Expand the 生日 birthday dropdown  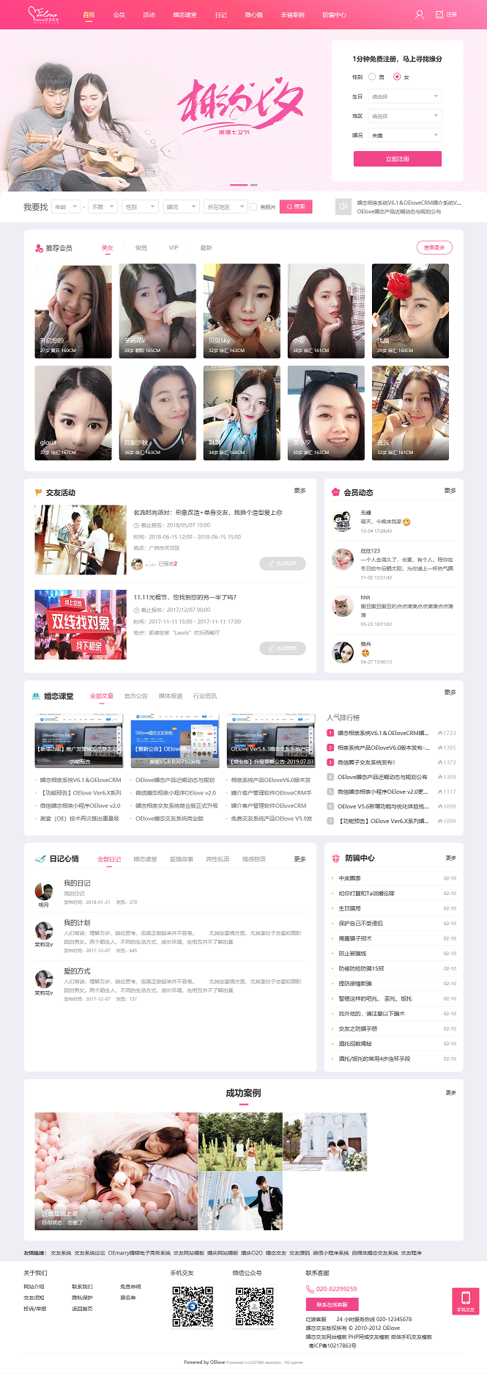tap(404, 96)
